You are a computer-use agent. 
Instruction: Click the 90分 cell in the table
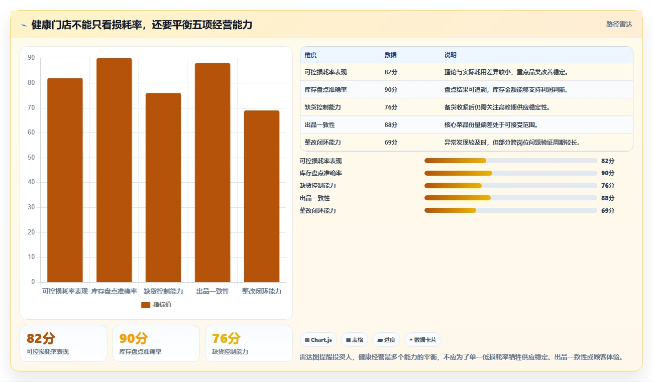coord(391,90)
